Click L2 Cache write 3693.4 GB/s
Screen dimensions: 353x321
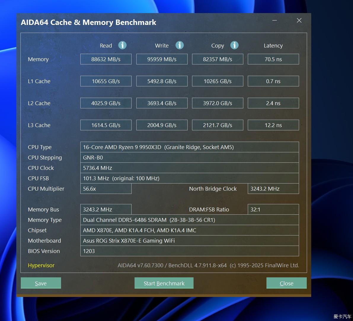pyautogui.click(x=162, y=103)
